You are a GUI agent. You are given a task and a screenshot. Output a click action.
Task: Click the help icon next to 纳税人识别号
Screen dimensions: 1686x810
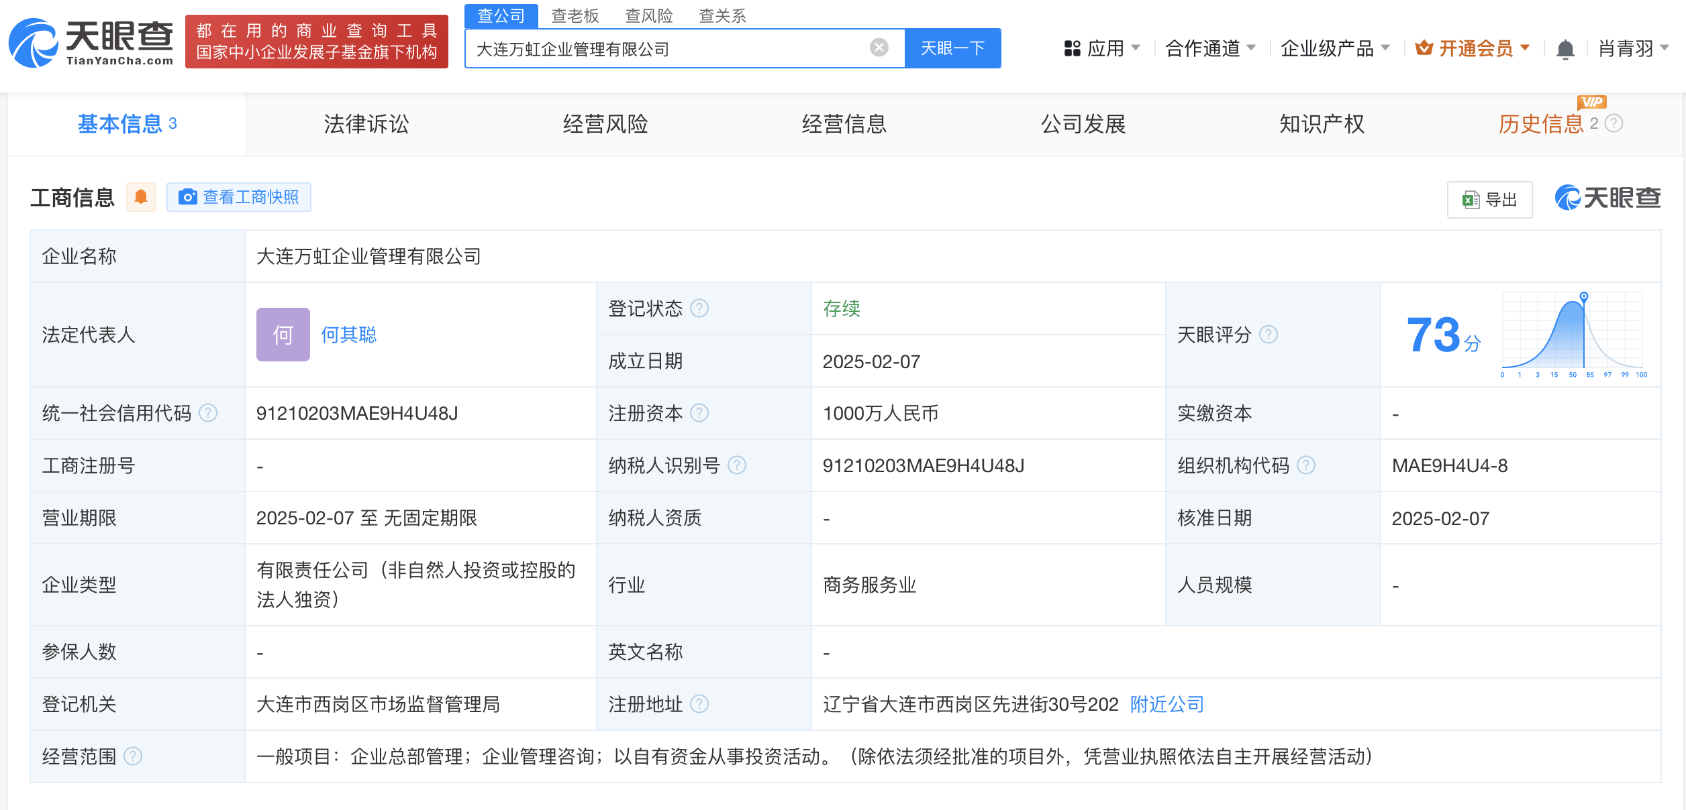[737, 465]
